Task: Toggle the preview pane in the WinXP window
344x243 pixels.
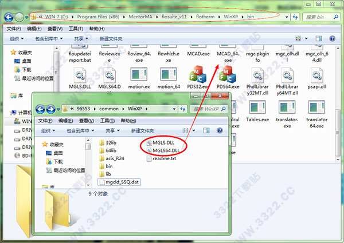Action: click(x=206, y=130)
